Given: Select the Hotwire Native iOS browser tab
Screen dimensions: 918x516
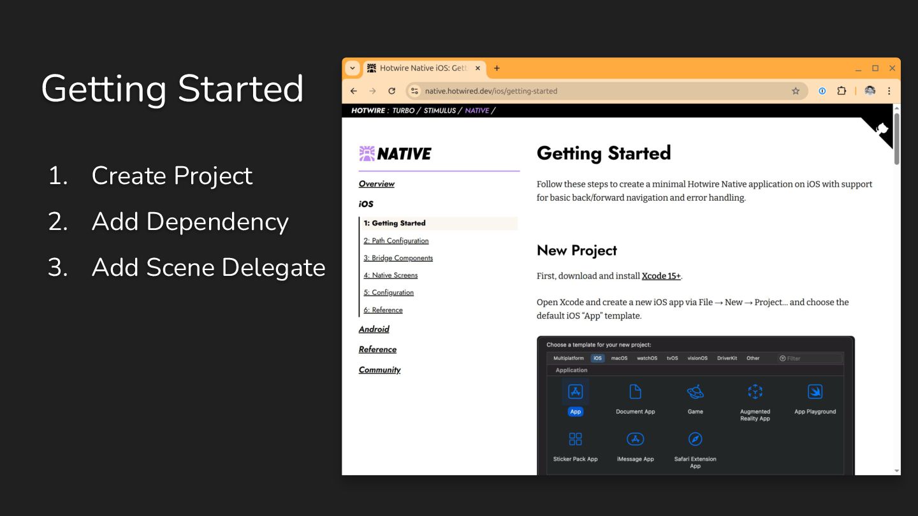Looking at the screenshot, I should 423,68.
